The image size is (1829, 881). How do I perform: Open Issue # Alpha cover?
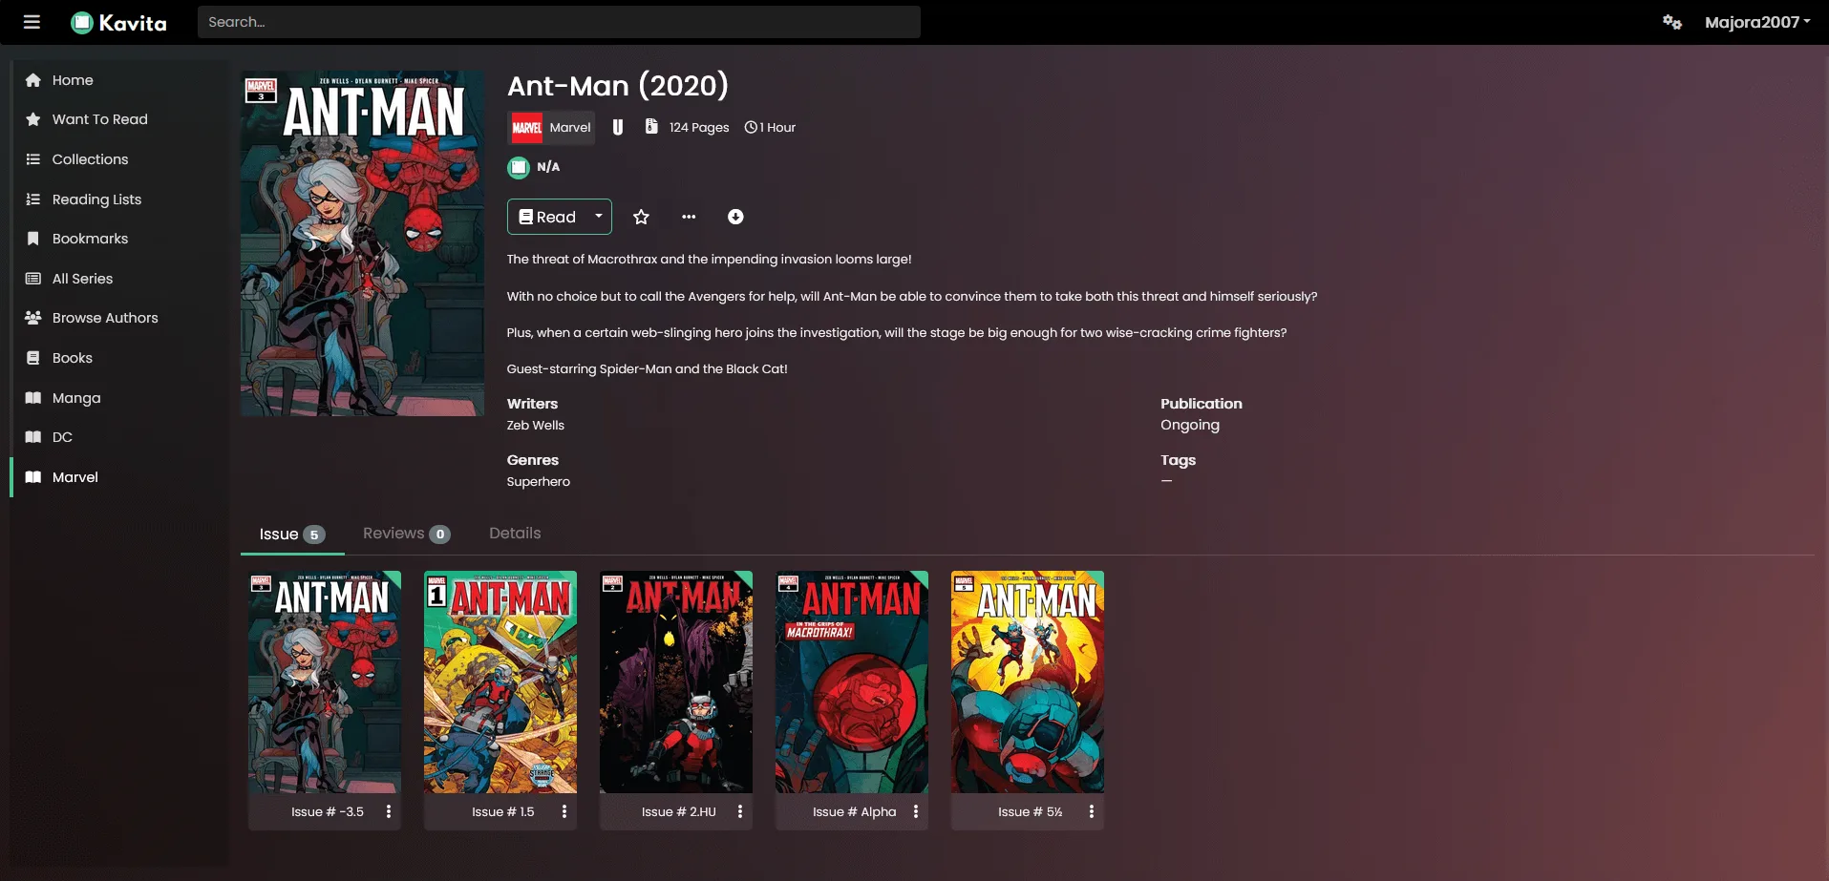[x=852, y=682]
